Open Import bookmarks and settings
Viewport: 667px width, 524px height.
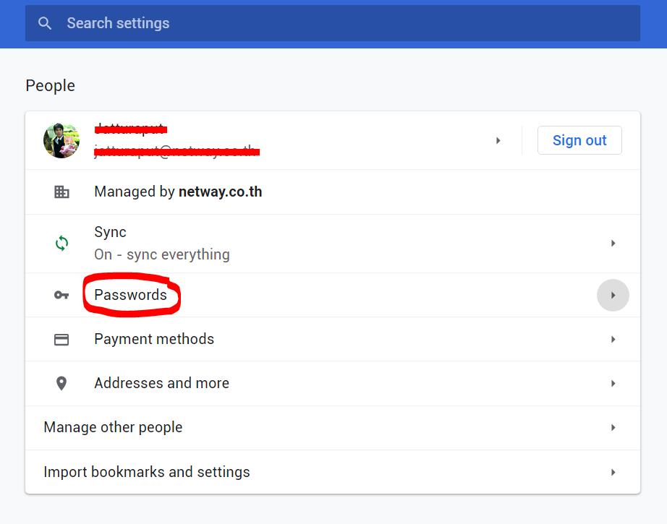point(147,472)
